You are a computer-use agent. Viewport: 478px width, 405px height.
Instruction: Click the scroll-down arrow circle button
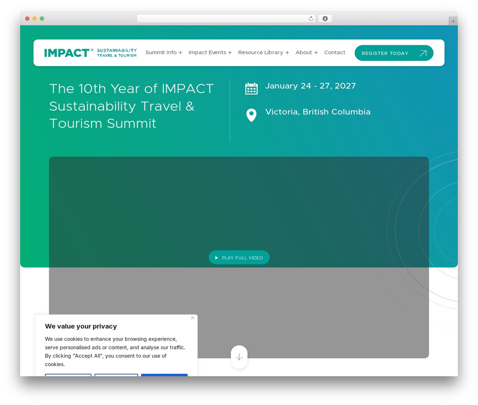(239, 357)
